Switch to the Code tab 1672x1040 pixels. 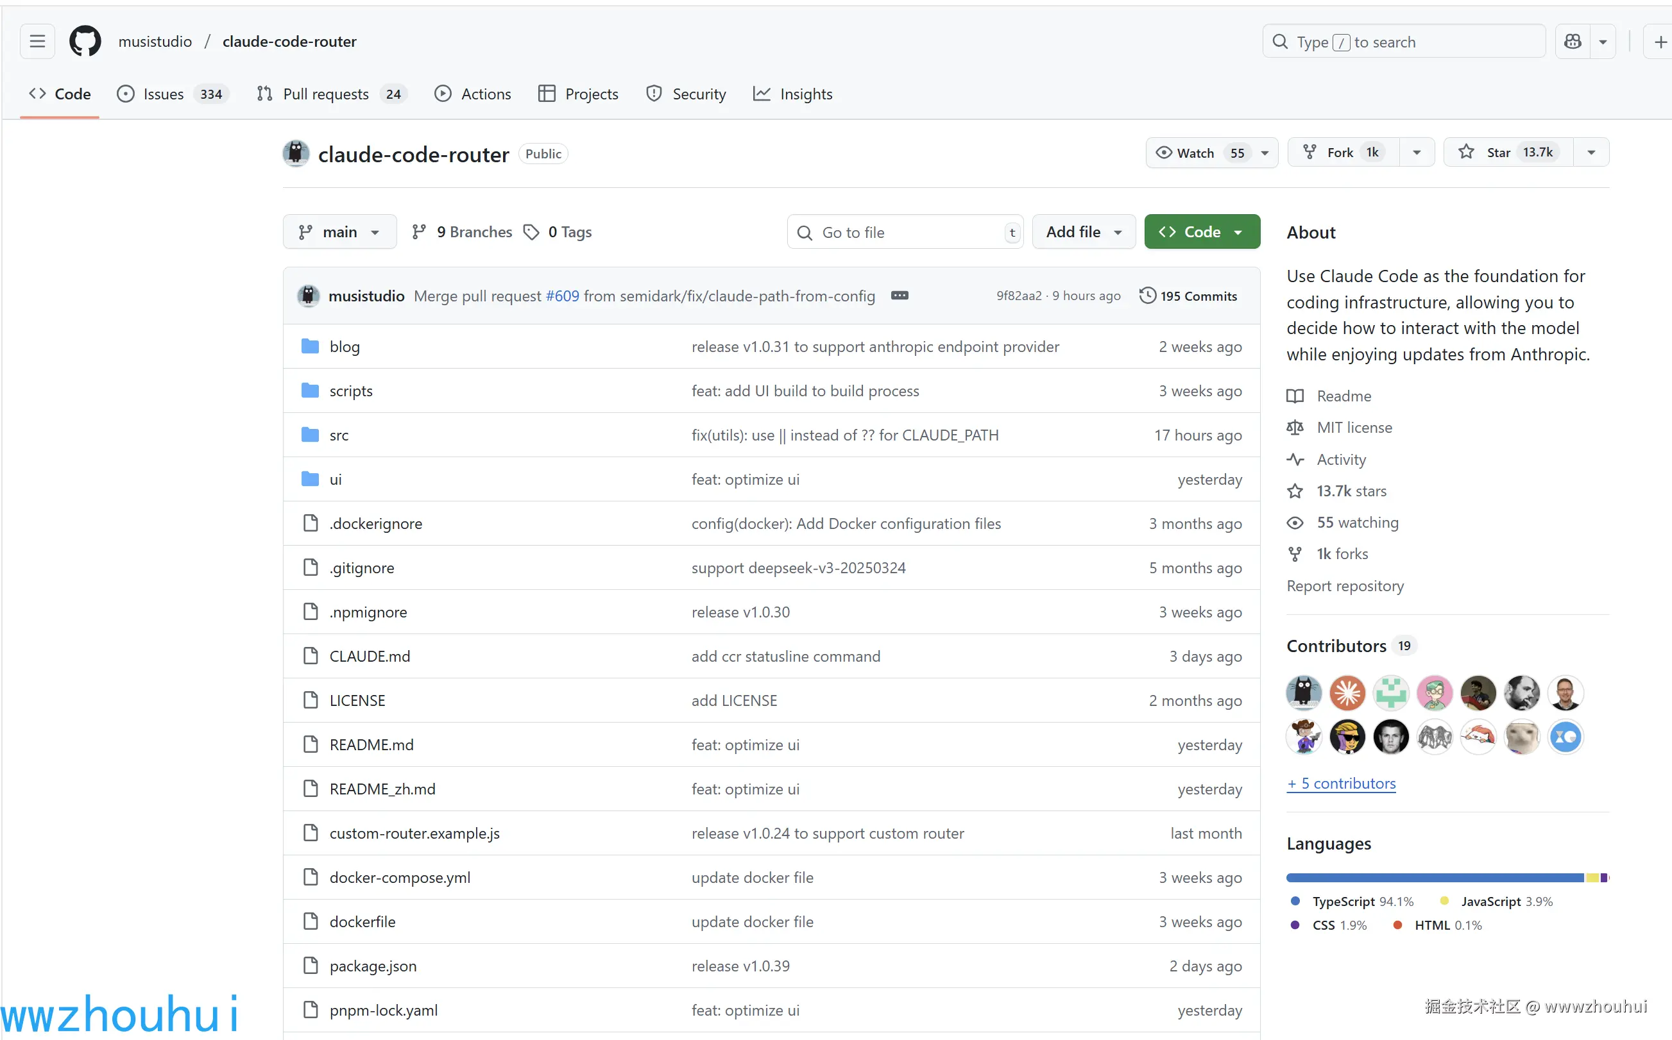(x=60, y=94)
